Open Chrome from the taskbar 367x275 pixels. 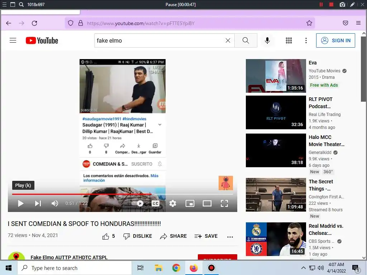pos(176,268)
